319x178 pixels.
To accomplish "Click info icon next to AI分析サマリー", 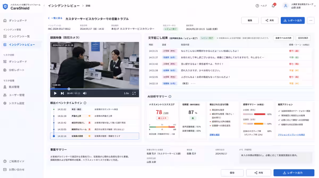I will [x=170, y=96].
